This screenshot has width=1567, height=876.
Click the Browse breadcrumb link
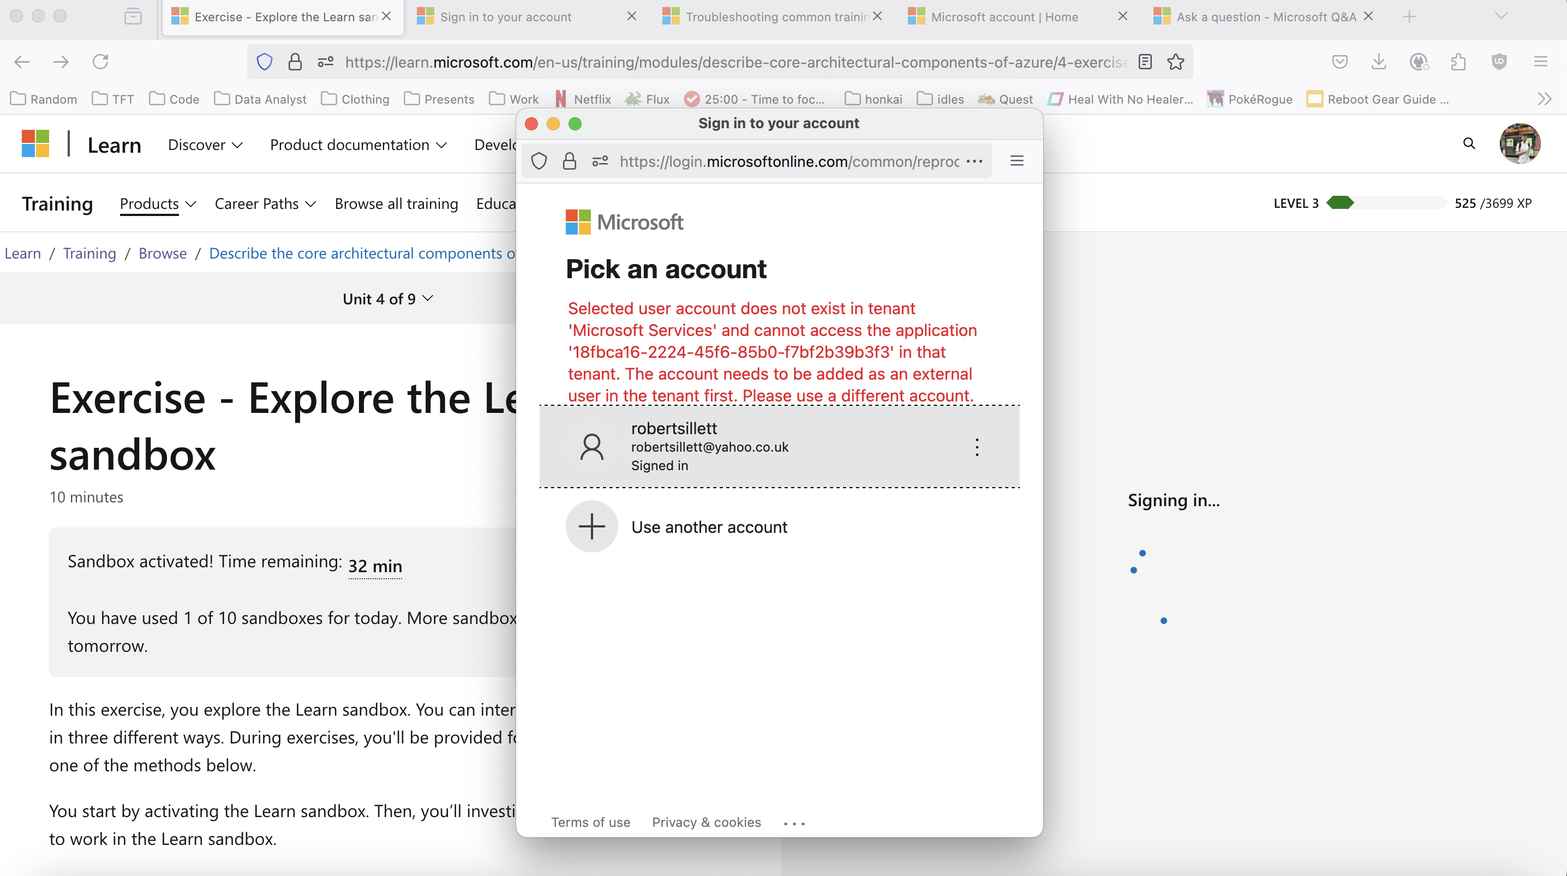163,253
